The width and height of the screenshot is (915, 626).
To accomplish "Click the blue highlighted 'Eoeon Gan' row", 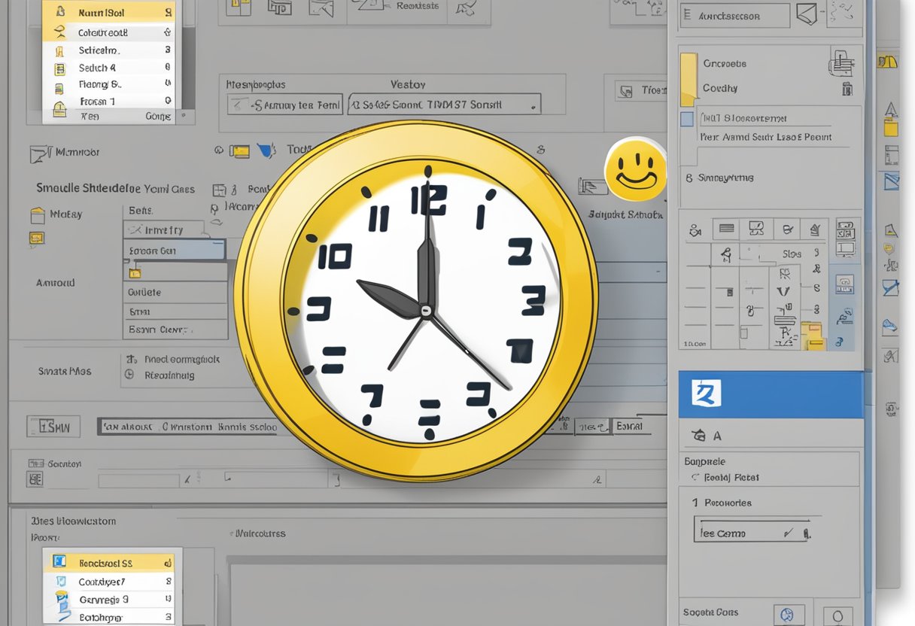I will [x=175, y=251].
